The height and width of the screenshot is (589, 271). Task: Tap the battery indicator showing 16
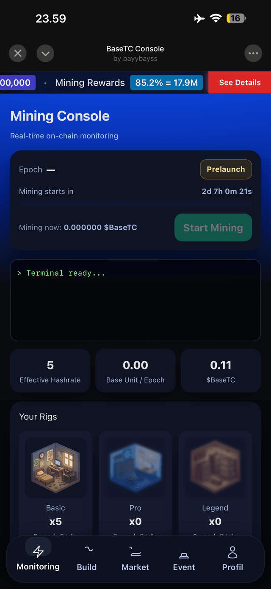(235, 18)
